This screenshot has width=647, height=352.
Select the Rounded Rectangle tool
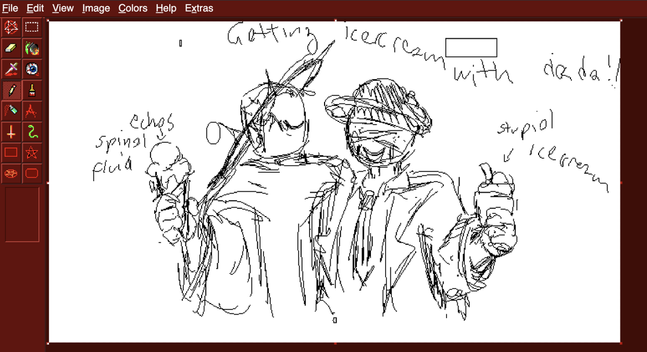click(31, 173)
